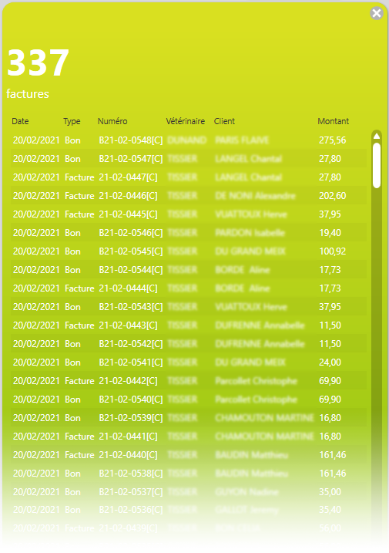This screenshot has width=389, height=553.
Task: Click the Numéro column header
Action: 112,121
